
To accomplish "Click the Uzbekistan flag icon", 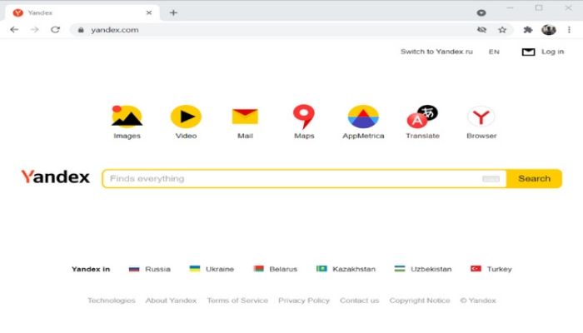I will (x=400, y=268).
